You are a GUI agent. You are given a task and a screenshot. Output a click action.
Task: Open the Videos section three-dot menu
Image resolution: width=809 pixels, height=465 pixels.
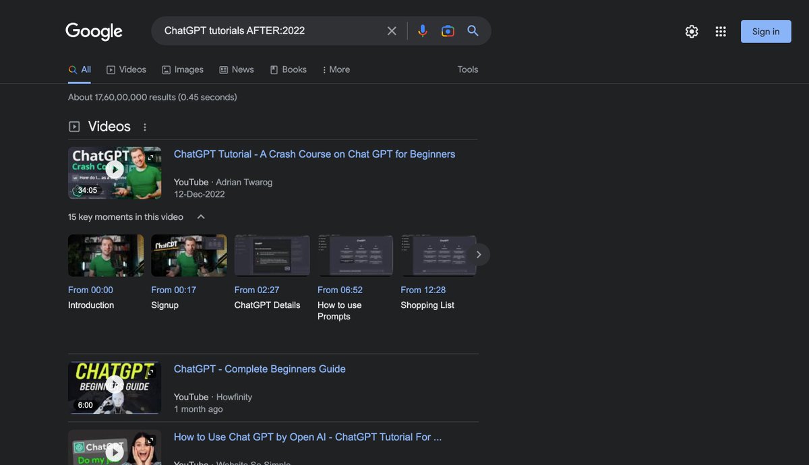pyautogui.click(x=144, y=127)
